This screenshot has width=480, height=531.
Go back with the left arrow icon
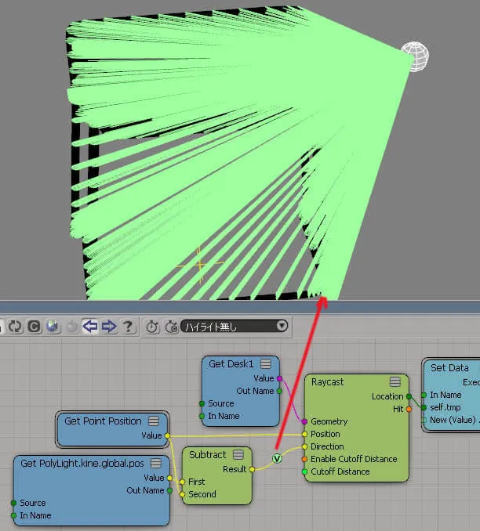(90, 327)
